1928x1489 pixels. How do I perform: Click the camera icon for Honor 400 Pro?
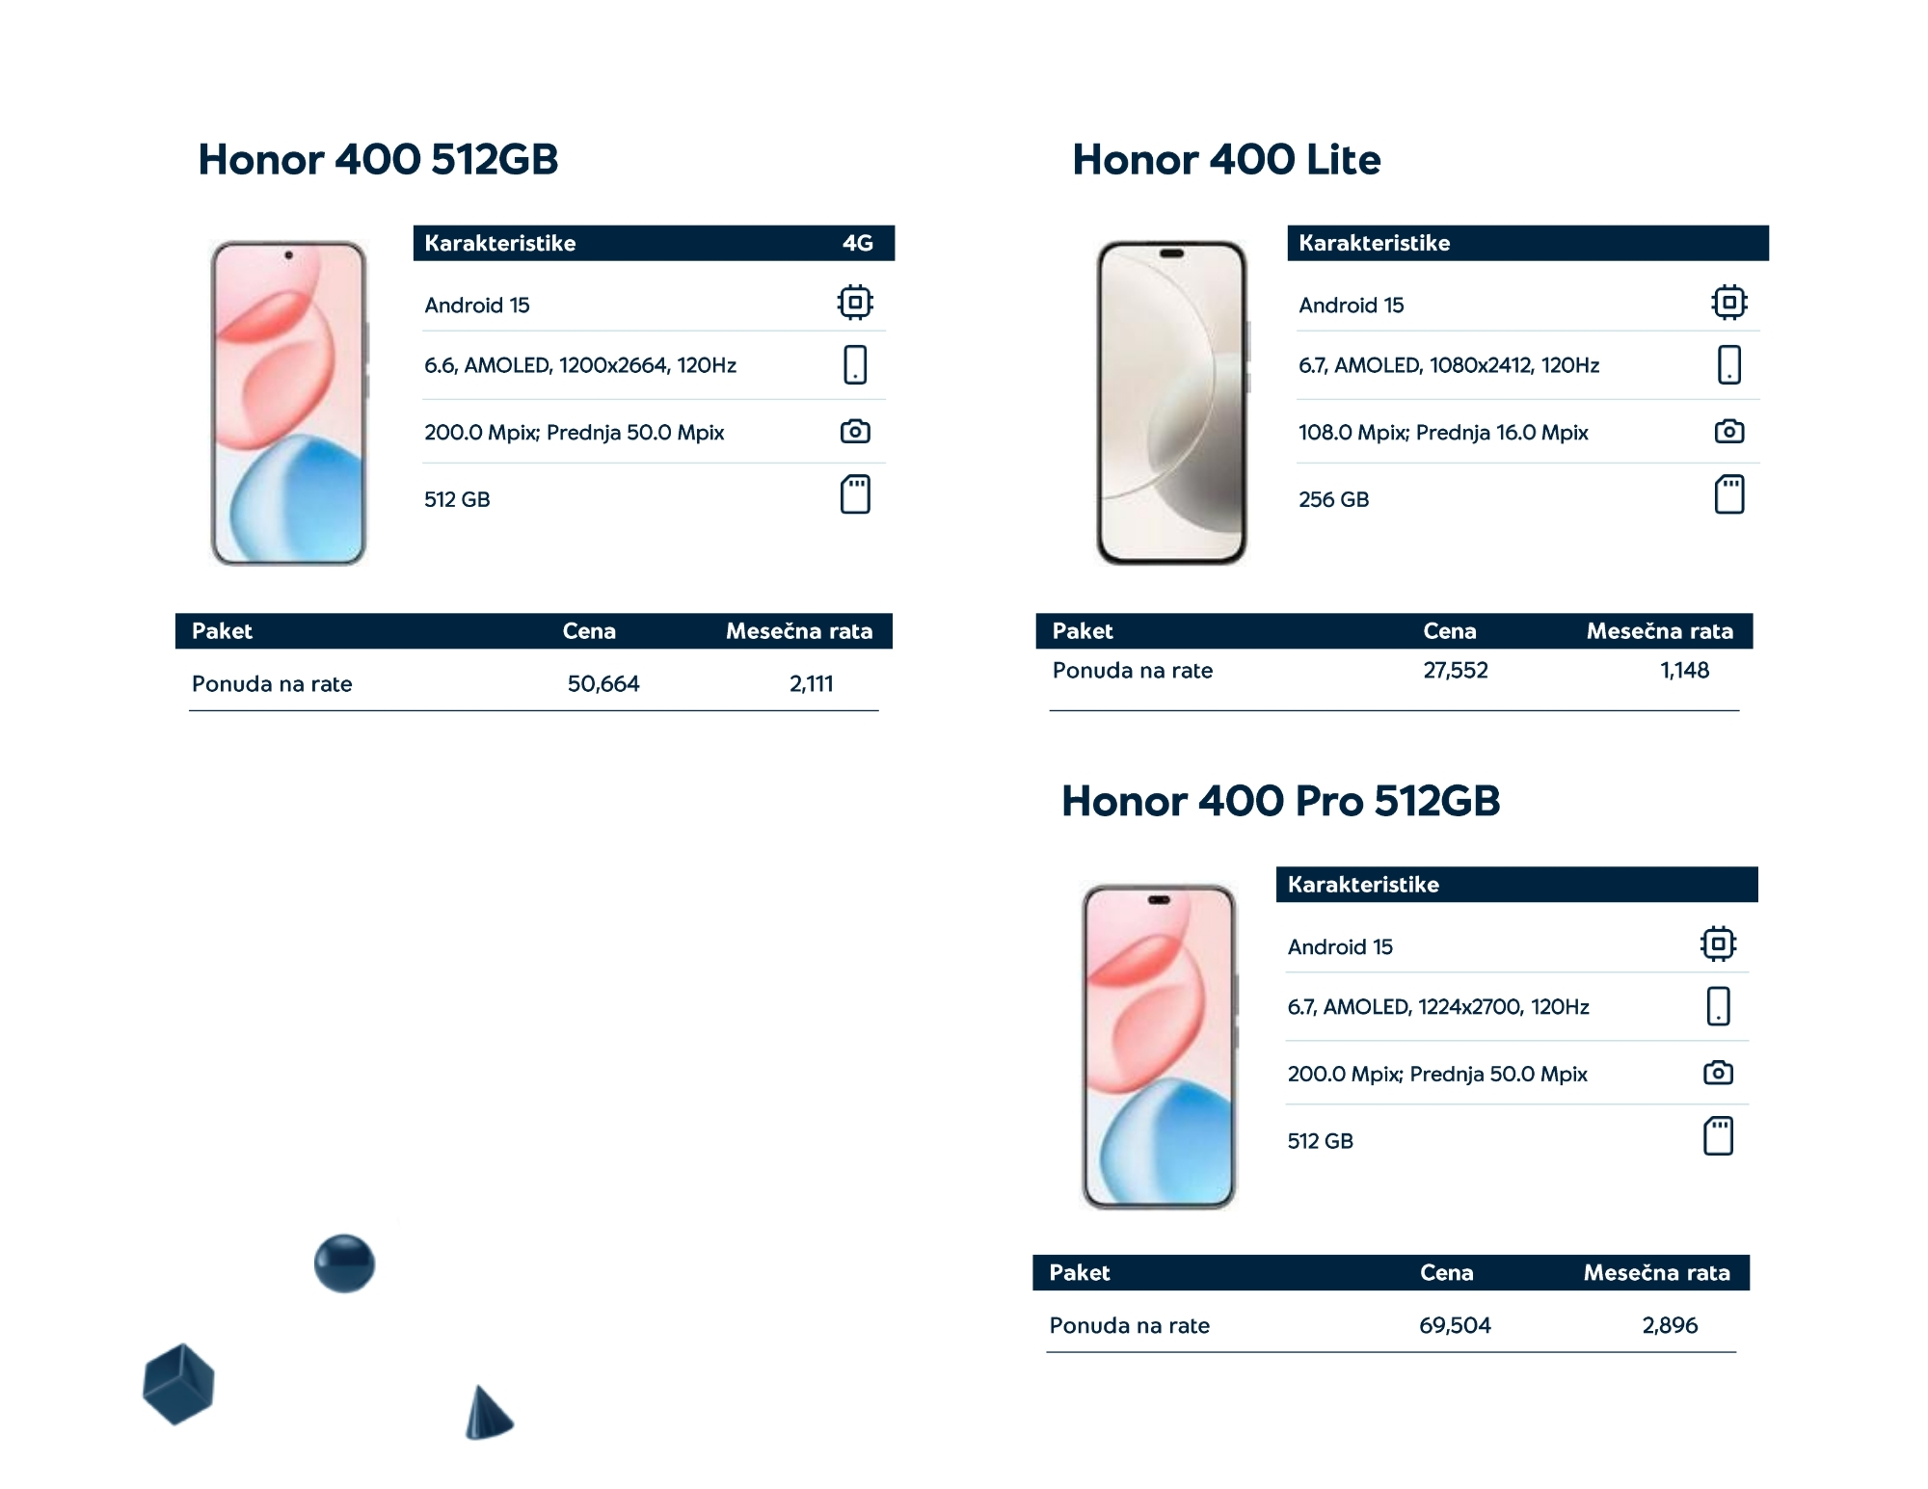1717,1073
